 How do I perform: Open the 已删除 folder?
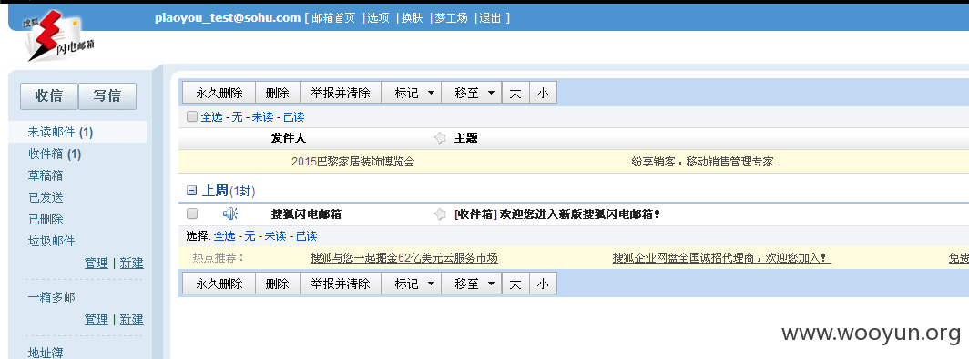tap(46, 219)
